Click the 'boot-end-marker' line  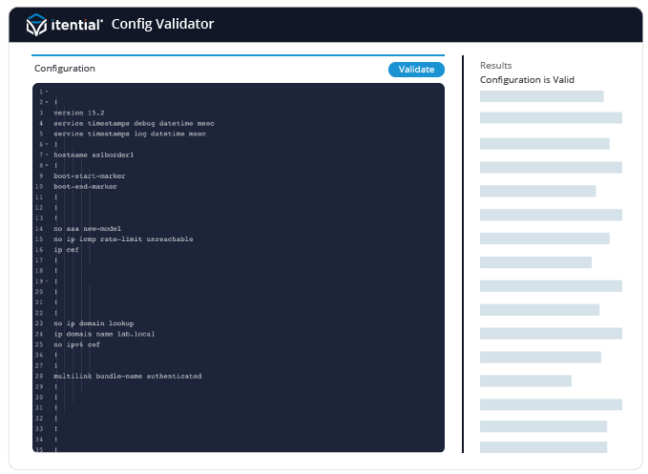[85, 187]
